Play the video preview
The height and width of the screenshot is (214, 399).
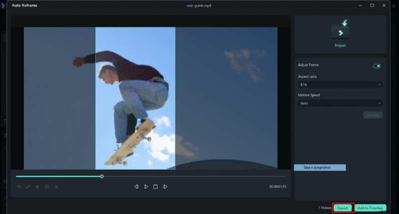coord(146,187)
